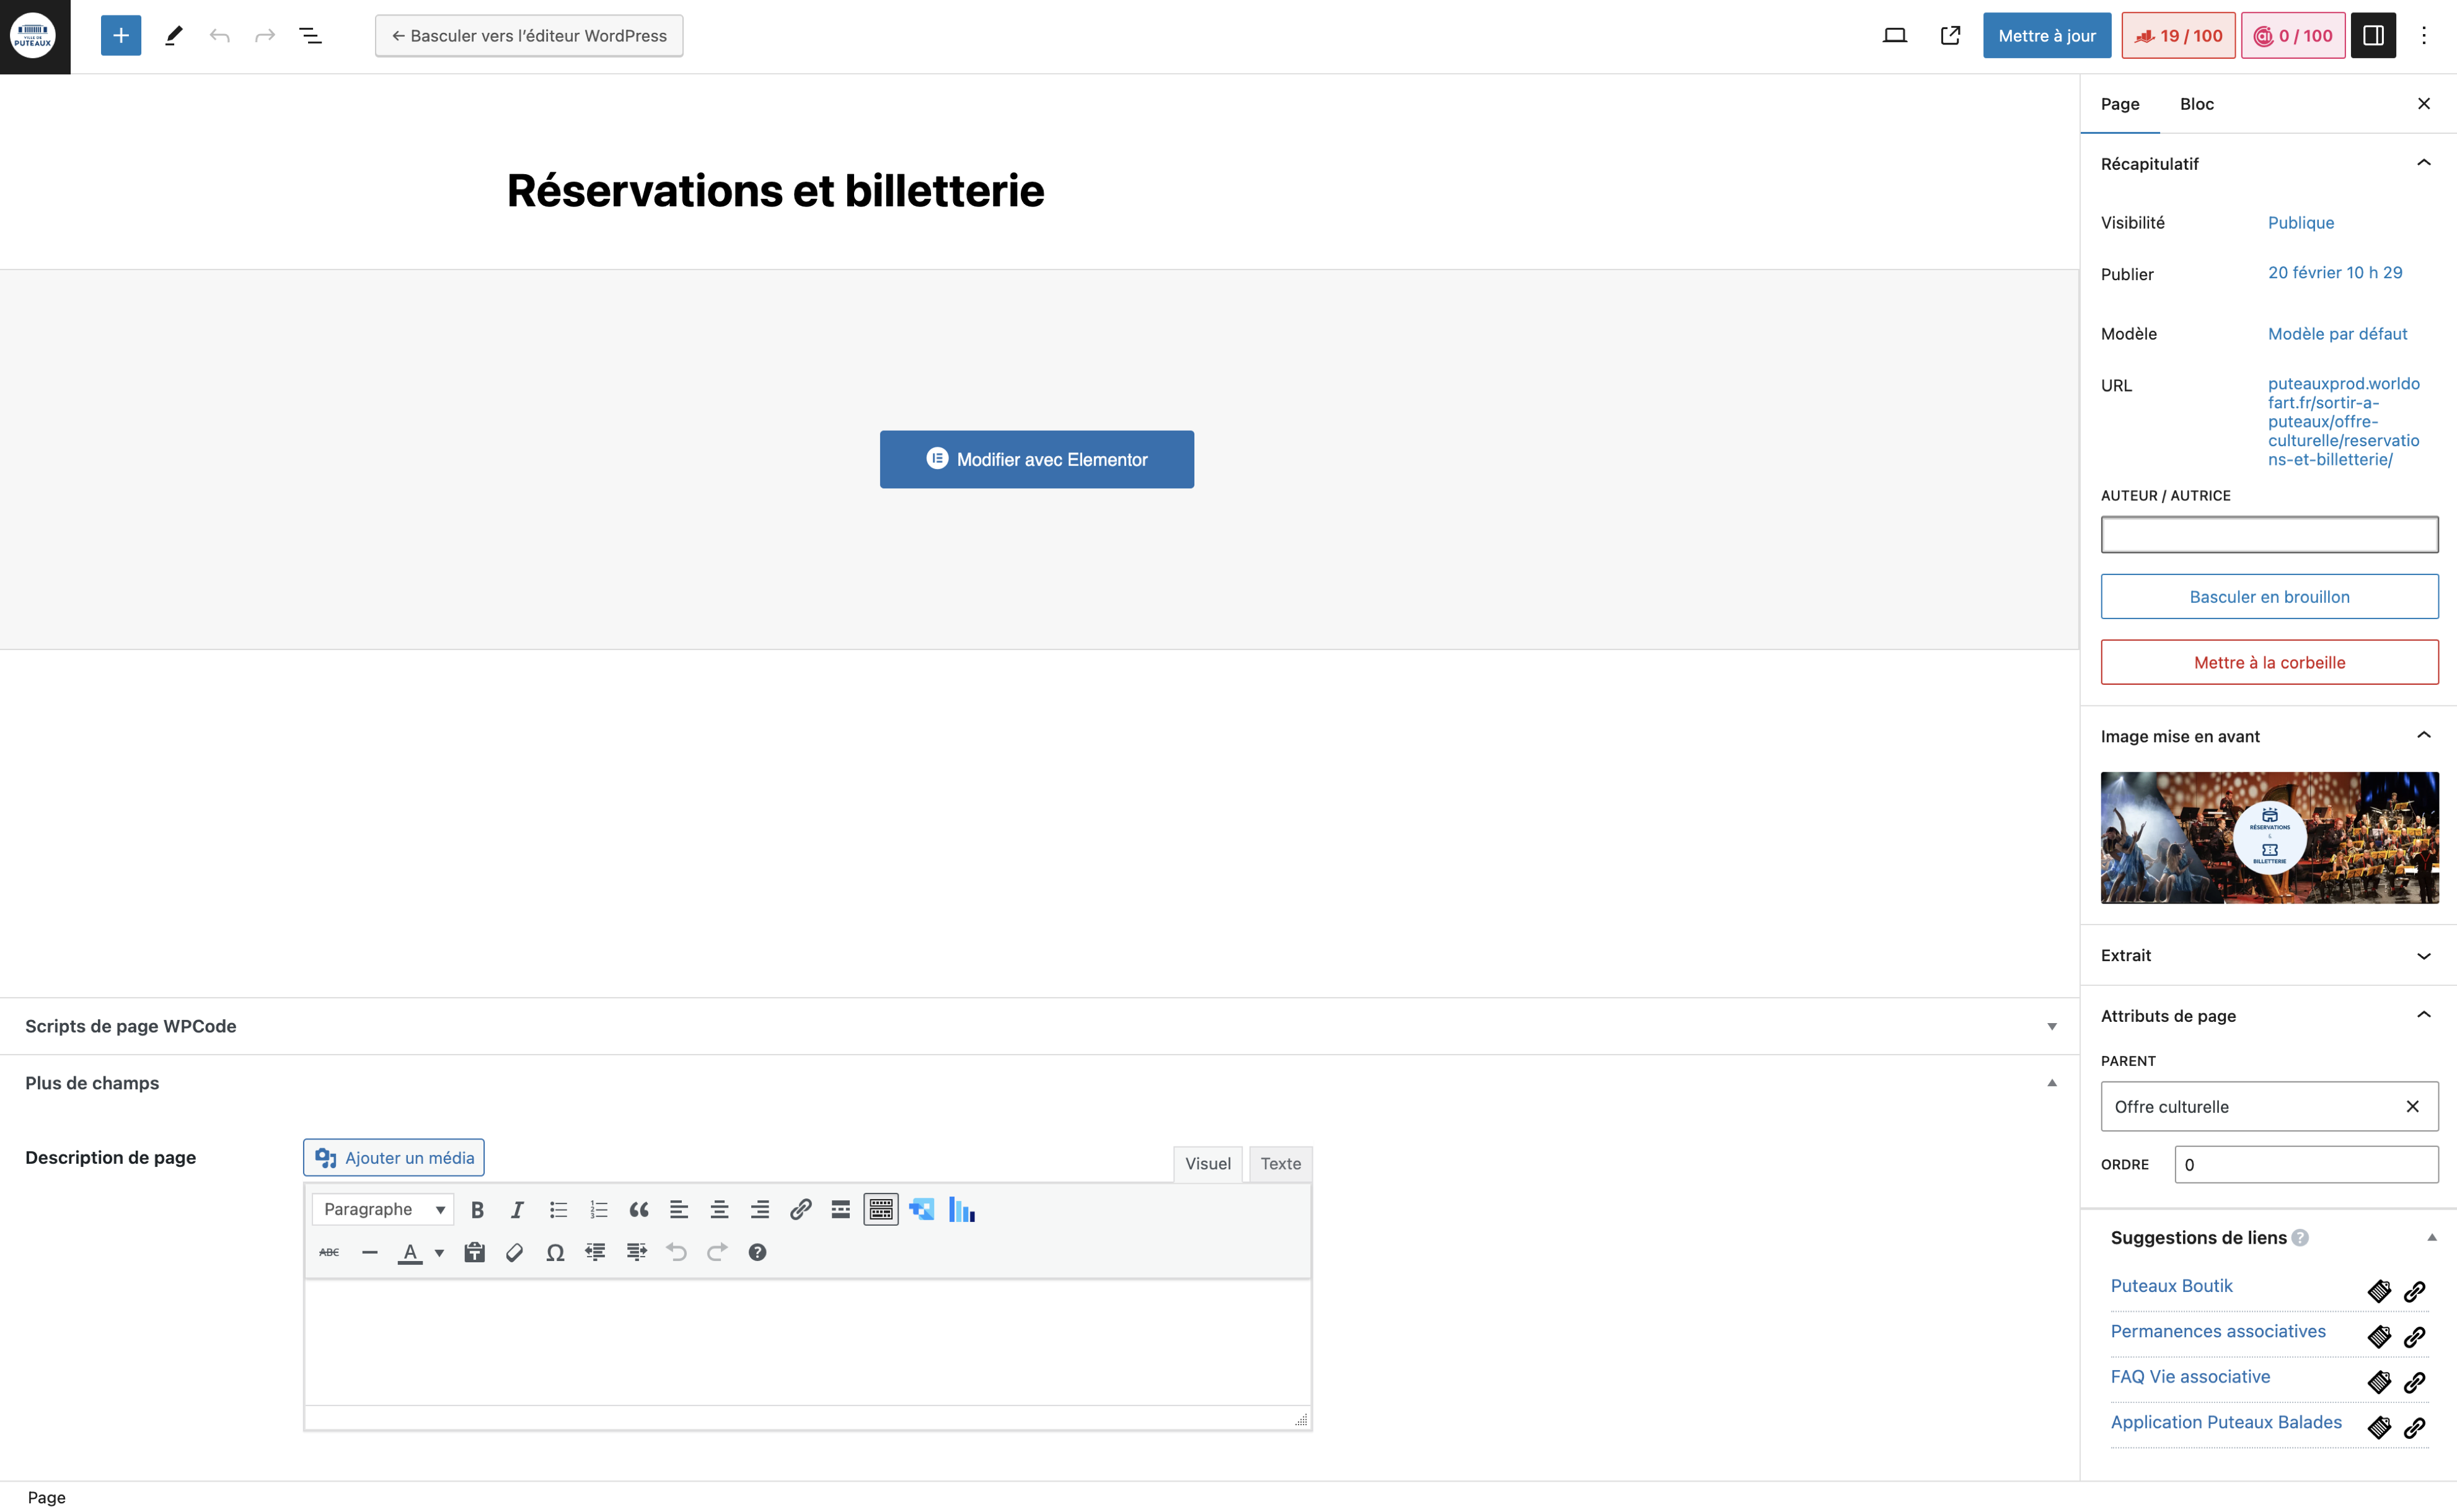Click the clear formatting eraser icon
2457x1512 pixels.
[x=515, y=1252]
